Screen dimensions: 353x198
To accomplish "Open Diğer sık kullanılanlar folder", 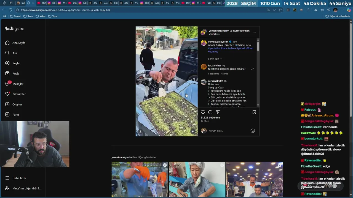I will click(x=338, y=16).
